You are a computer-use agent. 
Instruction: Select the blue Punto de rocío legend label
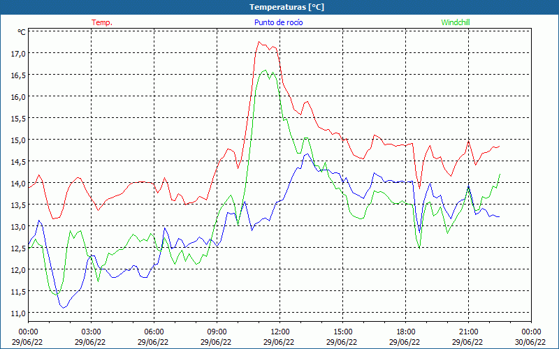pyautogui.click(x=278, y=22)
